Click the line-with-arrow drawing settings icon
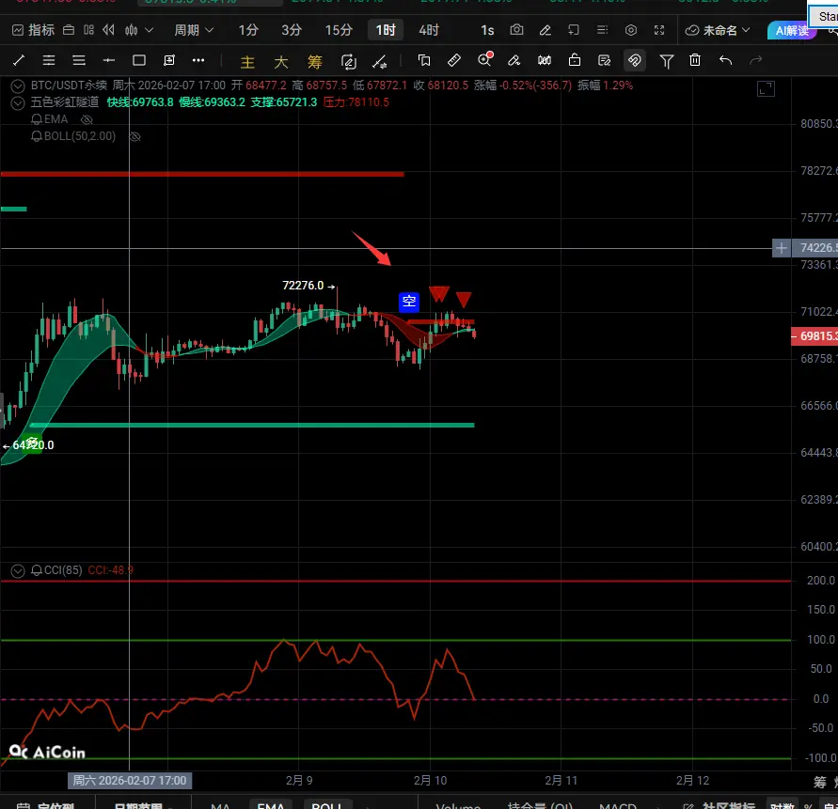 [380, 62]
